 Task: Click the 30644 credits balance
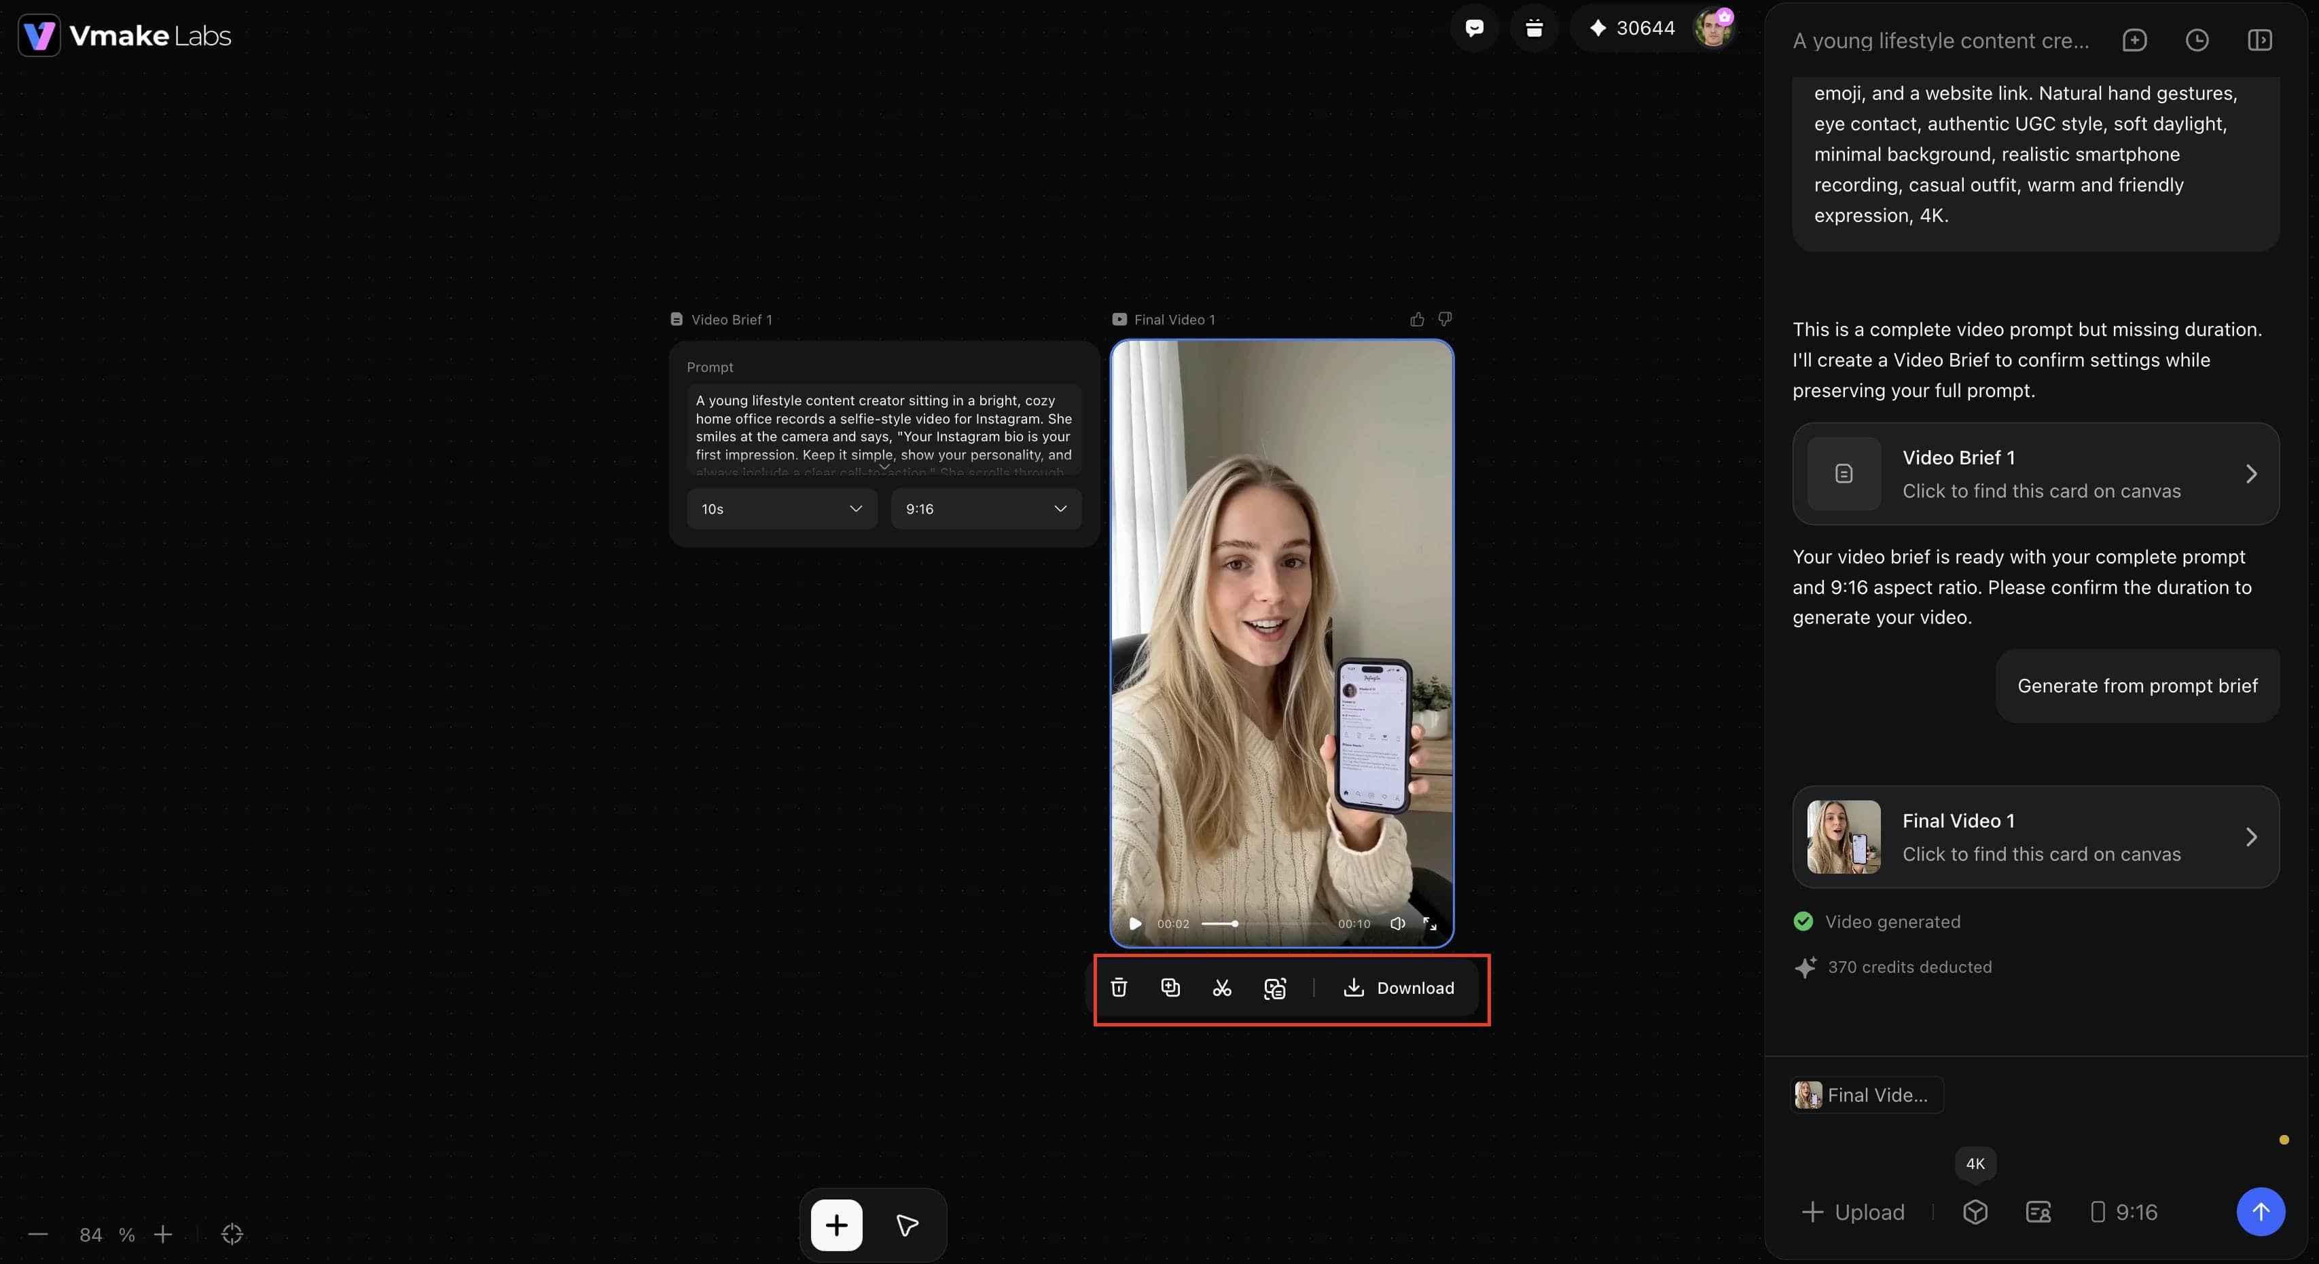pos(1631,28)
